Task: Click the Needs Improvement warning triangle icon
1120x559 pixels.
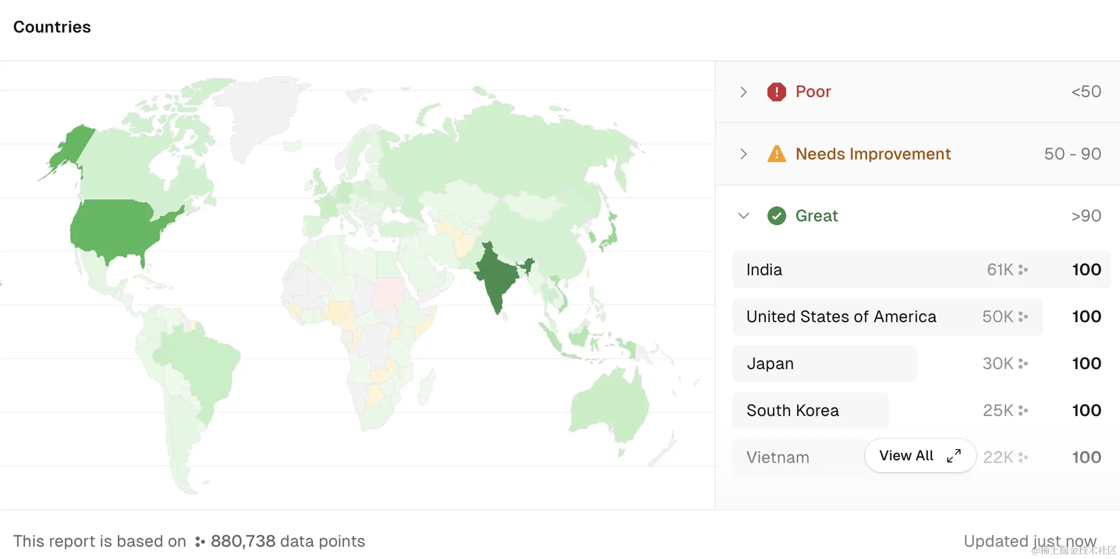Action: tap(777, 154)
